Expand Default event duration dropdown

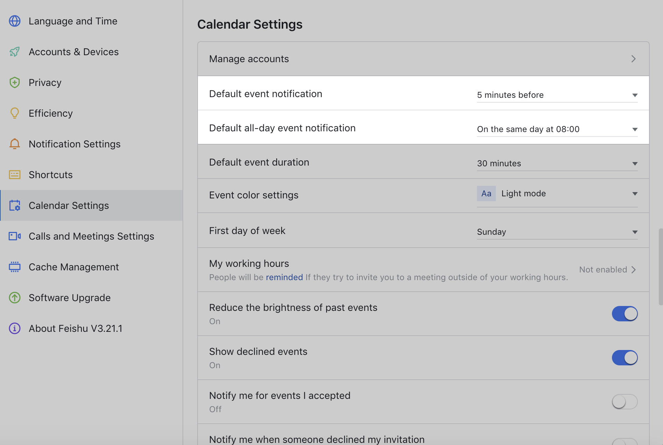[x=557, y=163]
